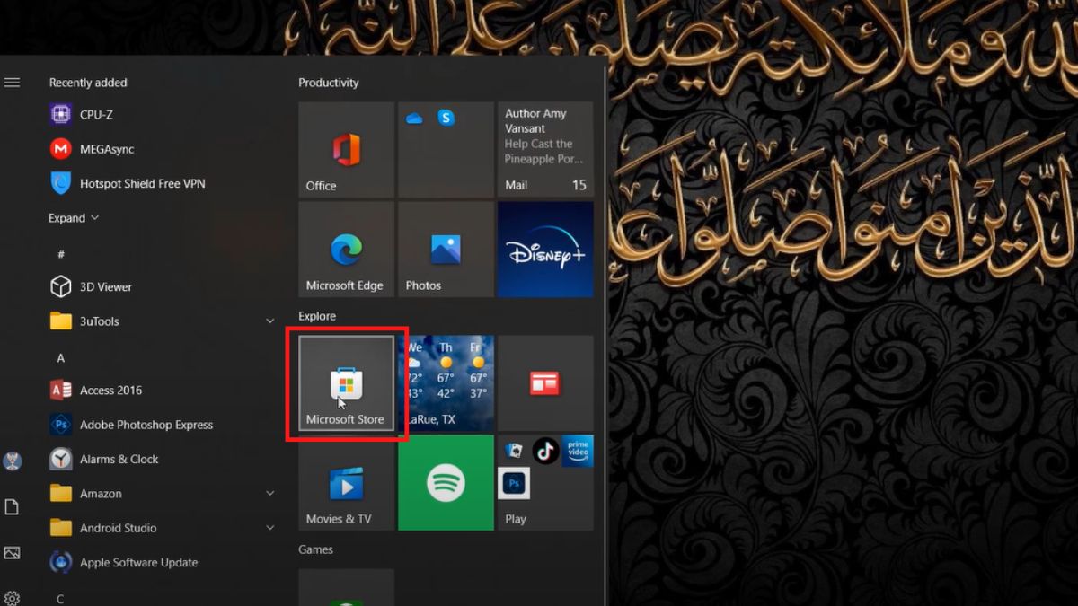Open the Mail live tile

pyautogui.click(x=545, y=149)
